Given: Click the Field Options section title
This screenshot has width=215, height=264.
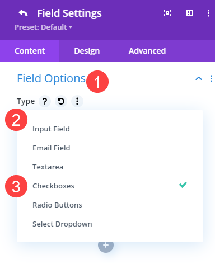Looking at the screenshot, I should coord(52,78).
